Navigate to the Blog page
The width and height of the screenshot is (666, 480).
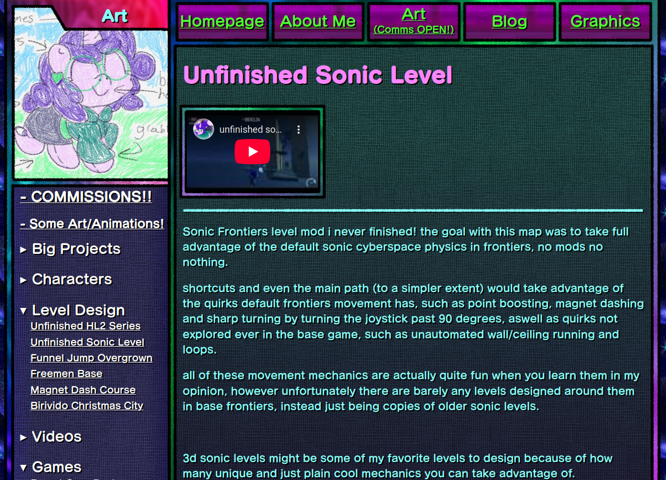click(x=509, y=22)
